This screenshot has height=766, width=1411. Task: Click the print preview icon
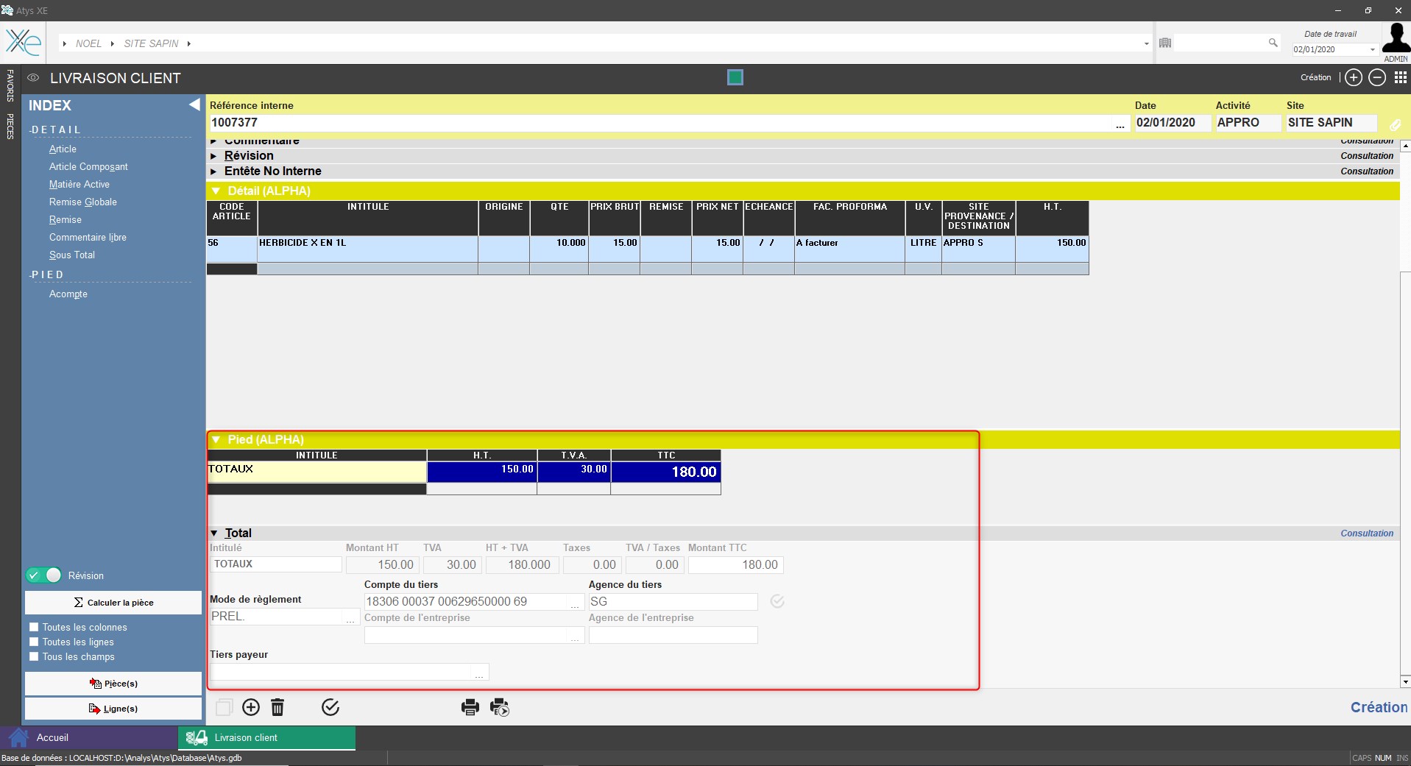[500, 708]
